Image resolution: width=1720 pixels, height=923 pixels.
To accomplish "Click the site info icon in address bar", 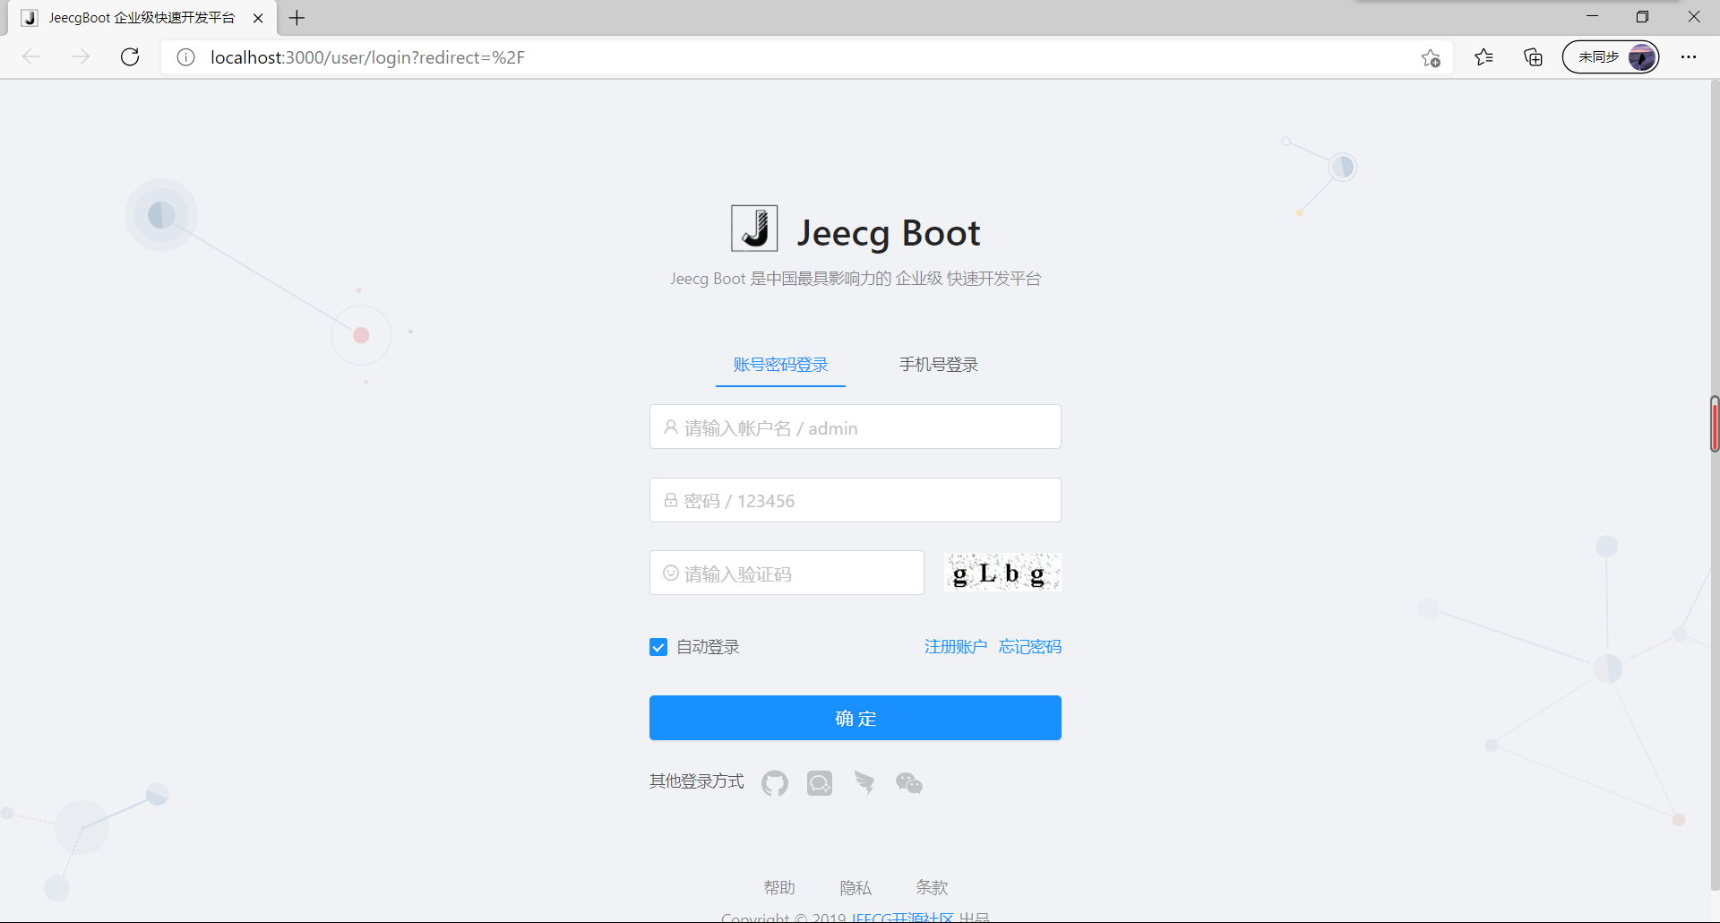I will (185, 56).
